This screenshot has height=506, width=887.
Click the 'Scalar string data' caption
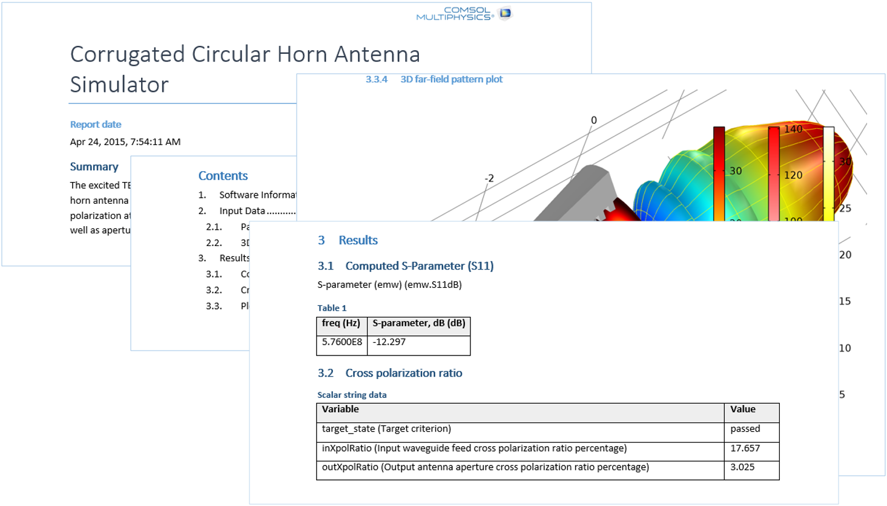coord(352,395)
